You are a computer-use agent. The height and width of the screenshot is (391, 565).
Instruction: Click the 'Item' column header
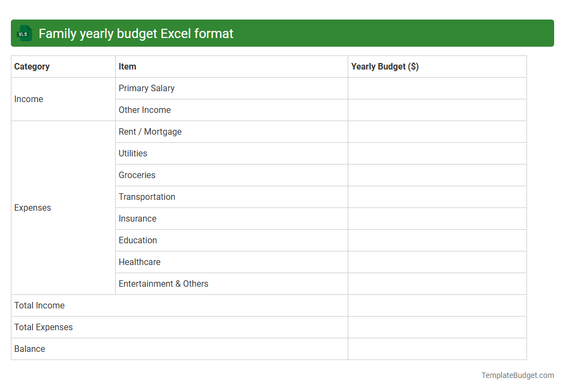(x=128, y=66)
